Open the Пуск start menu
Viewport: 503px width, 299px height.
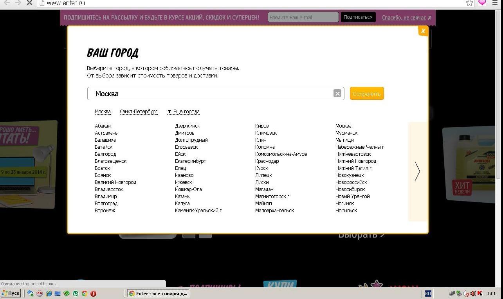[x=11, y=294]
